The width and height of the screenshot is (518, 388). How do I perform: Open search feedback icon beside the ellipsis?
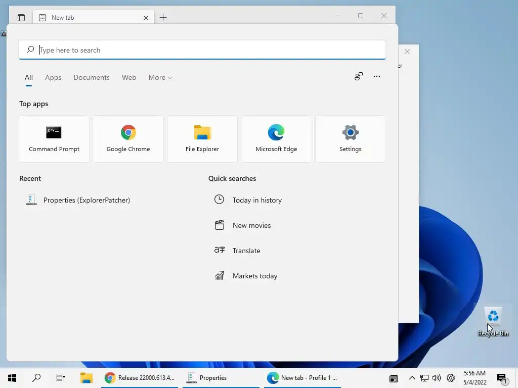click(x=359, y=76)
